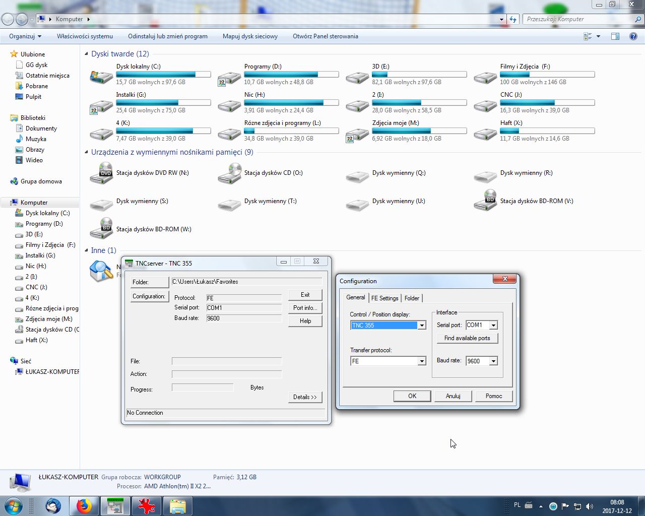Switch to General tab
The height and width of the screenshot is (516, 645).
tap(355, 297)
